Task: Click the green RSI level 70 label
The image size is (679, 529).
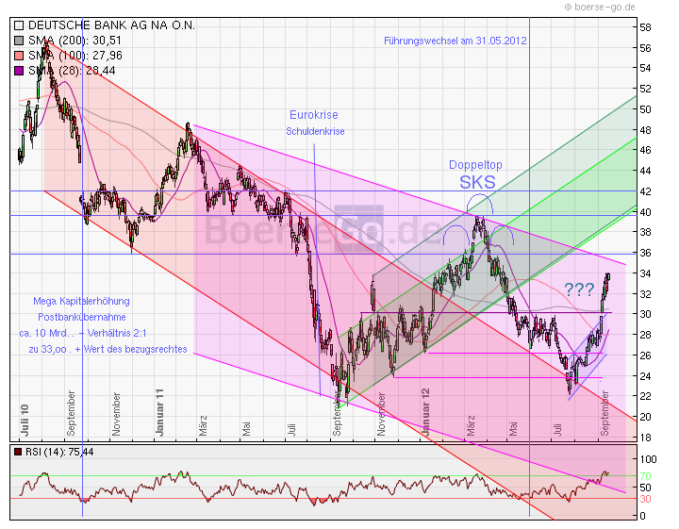Action: coord(645,476)
